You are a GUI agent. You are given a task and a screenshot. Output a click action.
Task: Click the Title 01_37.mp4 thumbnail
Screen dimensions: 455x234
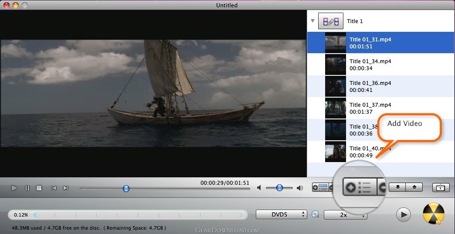[336, 108]
